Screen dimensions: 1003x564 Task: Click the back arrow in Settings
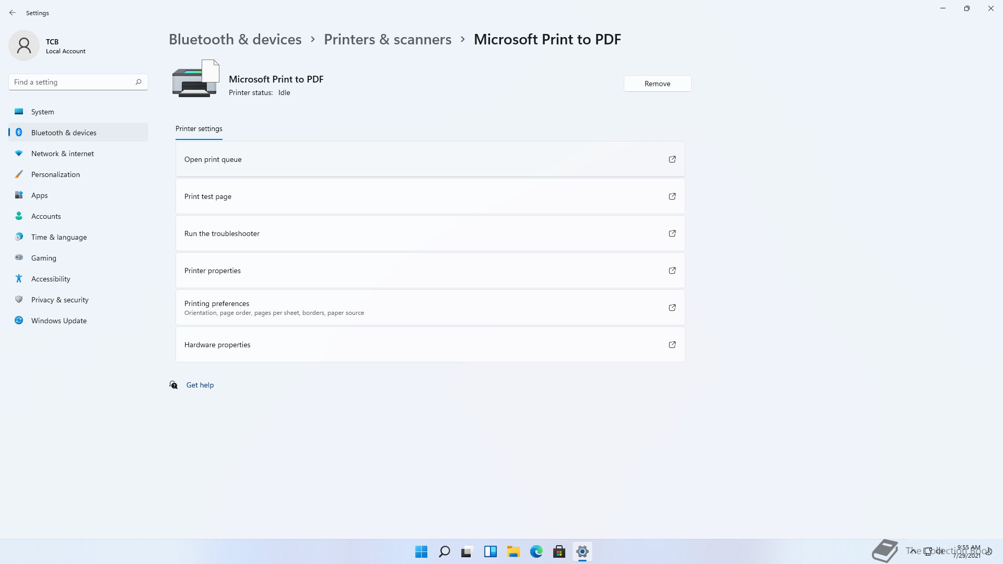coord(13,13)
